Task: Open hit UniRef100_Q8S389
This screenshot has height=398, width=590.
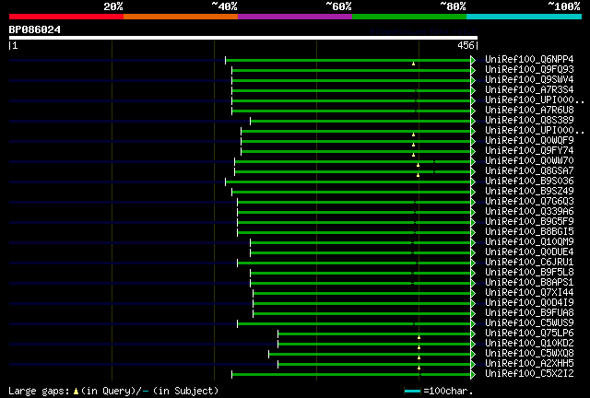Action: (x=529, y=121)
